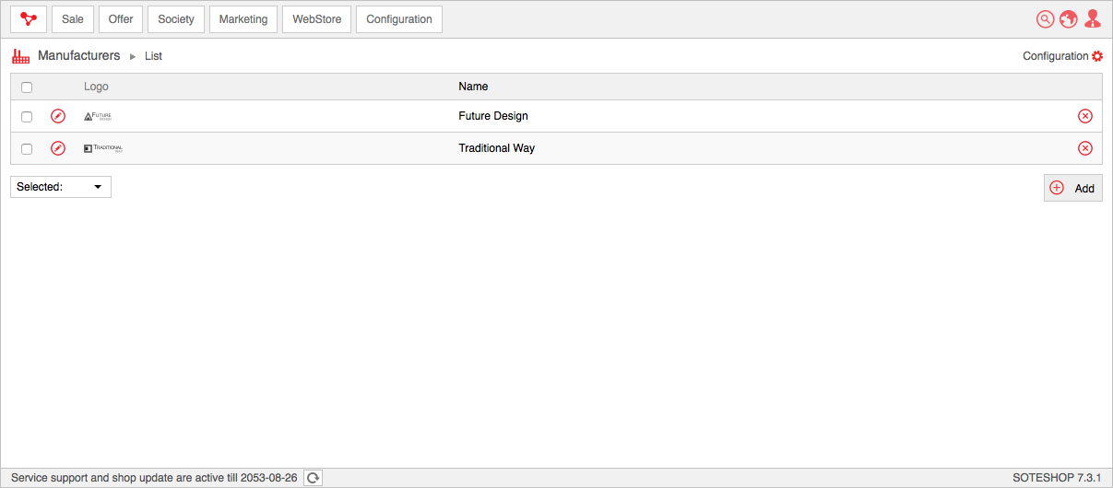The height and width of the screenshot is (488, 1113).
Task: Open the Configuration gear link
Action: click(x=1062, y=56)
